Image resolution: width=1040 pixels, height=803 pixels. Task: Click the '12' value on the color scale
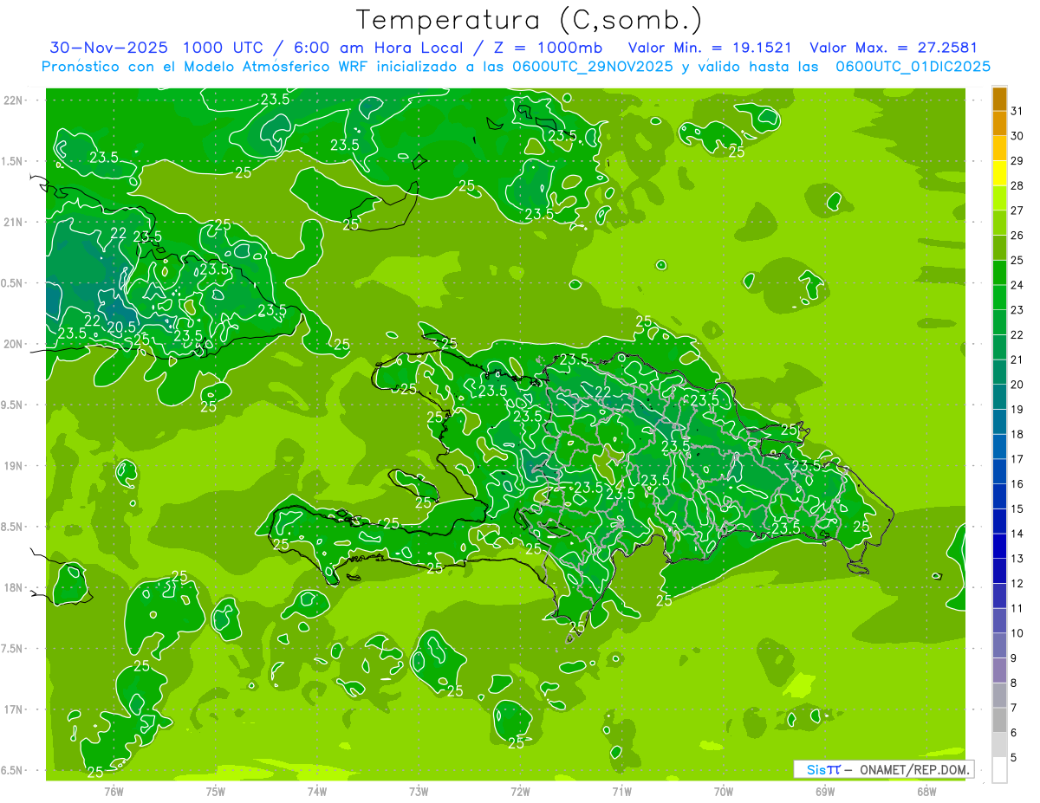(1017, 584)
